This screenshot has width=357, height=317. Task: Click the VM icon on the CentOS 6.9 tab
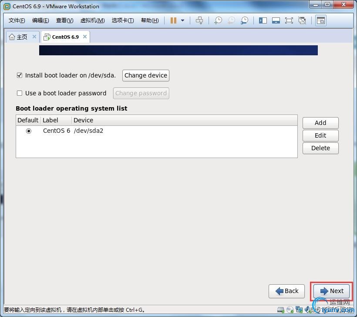click(x=47, y=37)
